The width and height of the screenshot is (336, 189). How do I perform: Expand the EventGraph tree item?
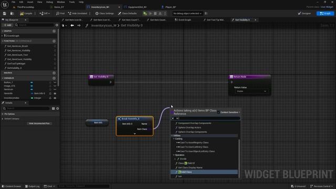click(2, 36)
